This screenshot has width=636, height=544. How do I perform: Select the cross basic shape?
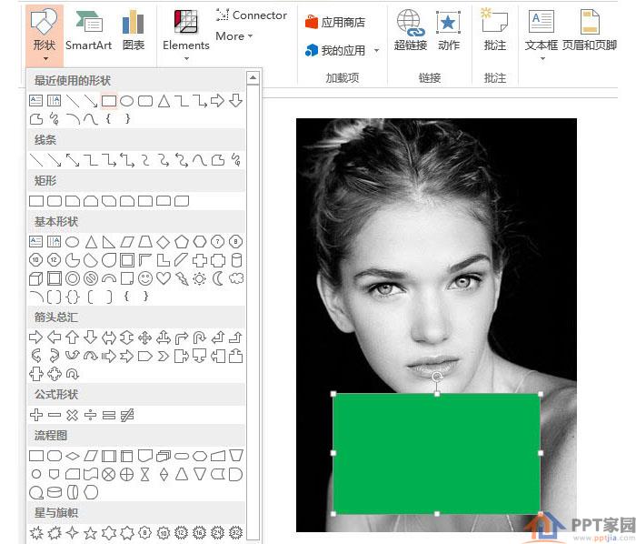(200, 260)
